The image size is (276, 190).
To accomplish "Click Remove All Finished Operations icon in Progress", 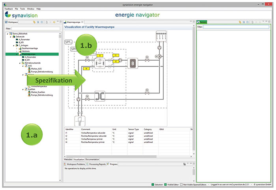I will (x=184, y=164).
